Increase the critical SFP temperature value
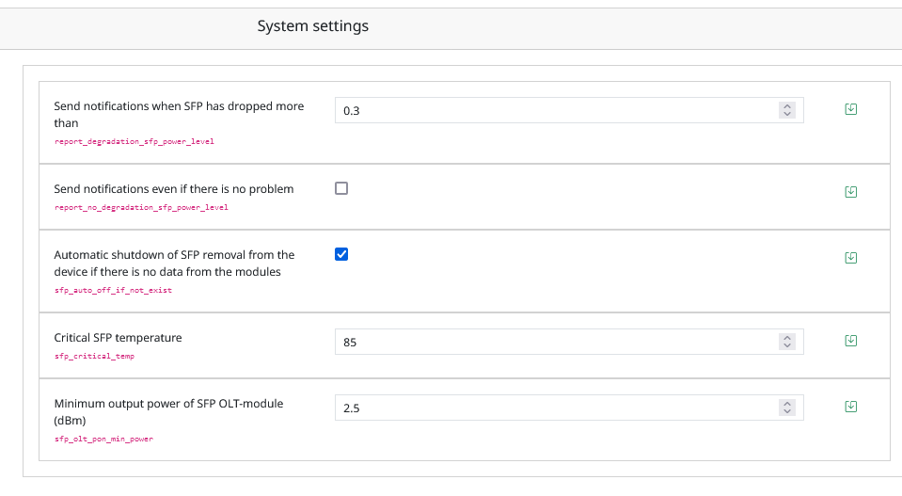902x496 pixels. tap(787, 338)
